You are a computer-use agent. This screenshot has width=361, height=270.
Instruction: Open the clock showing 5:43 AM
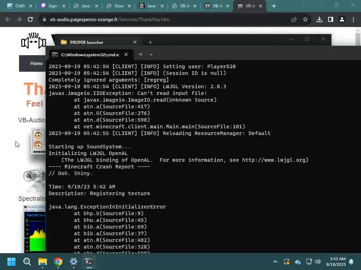pos(336,262)
